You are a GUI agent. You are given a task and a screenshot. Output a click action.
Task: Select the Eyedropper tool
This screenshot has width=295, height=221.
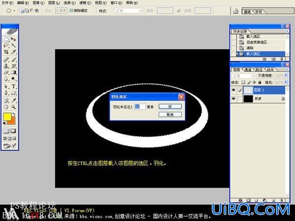click(13, 100)
